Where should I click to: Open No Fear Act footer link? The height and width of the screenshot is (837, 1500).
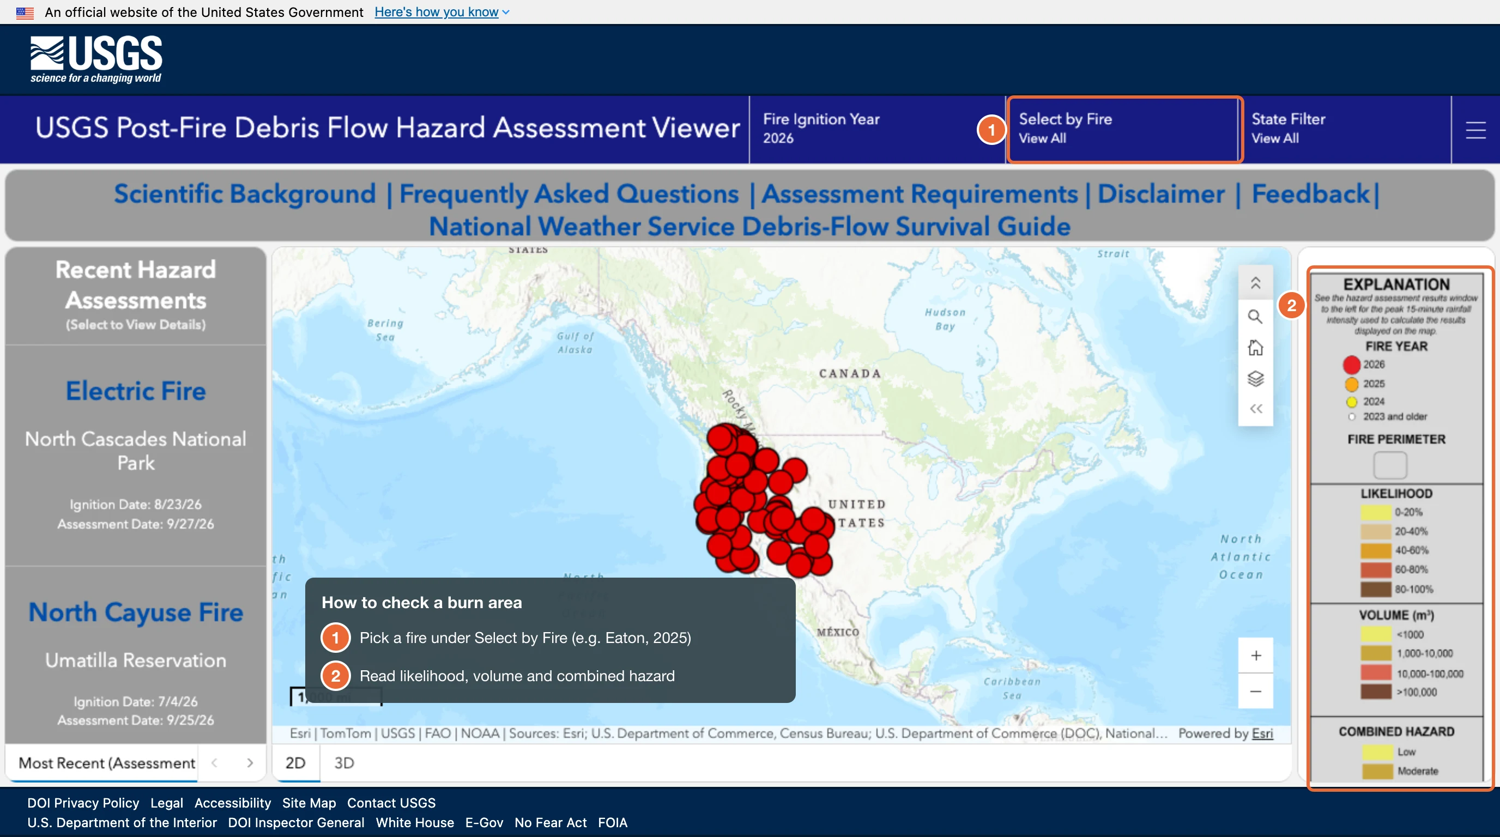coord(551,822)
